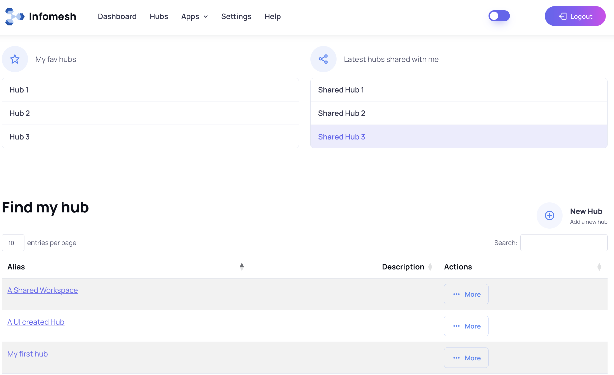Click the logout icon in the Logout button
The height and width of the screenshot is (375, 614).
pos(563,16)
